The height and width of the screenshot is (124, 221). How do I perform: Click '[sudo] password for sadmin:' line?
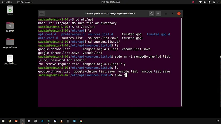click(62, 60)
